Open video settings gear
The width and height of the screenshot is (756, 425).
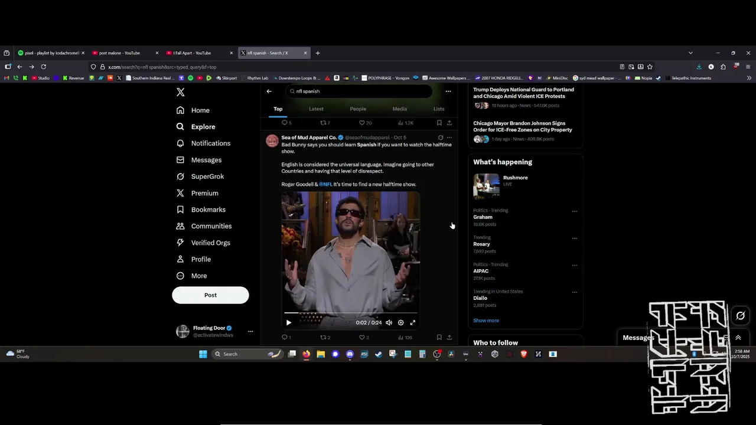[400, 323]
